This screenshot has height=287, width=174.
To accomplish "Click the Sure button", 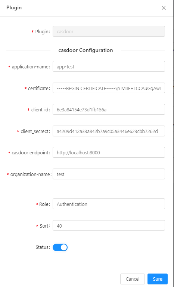I will [157, 279].
